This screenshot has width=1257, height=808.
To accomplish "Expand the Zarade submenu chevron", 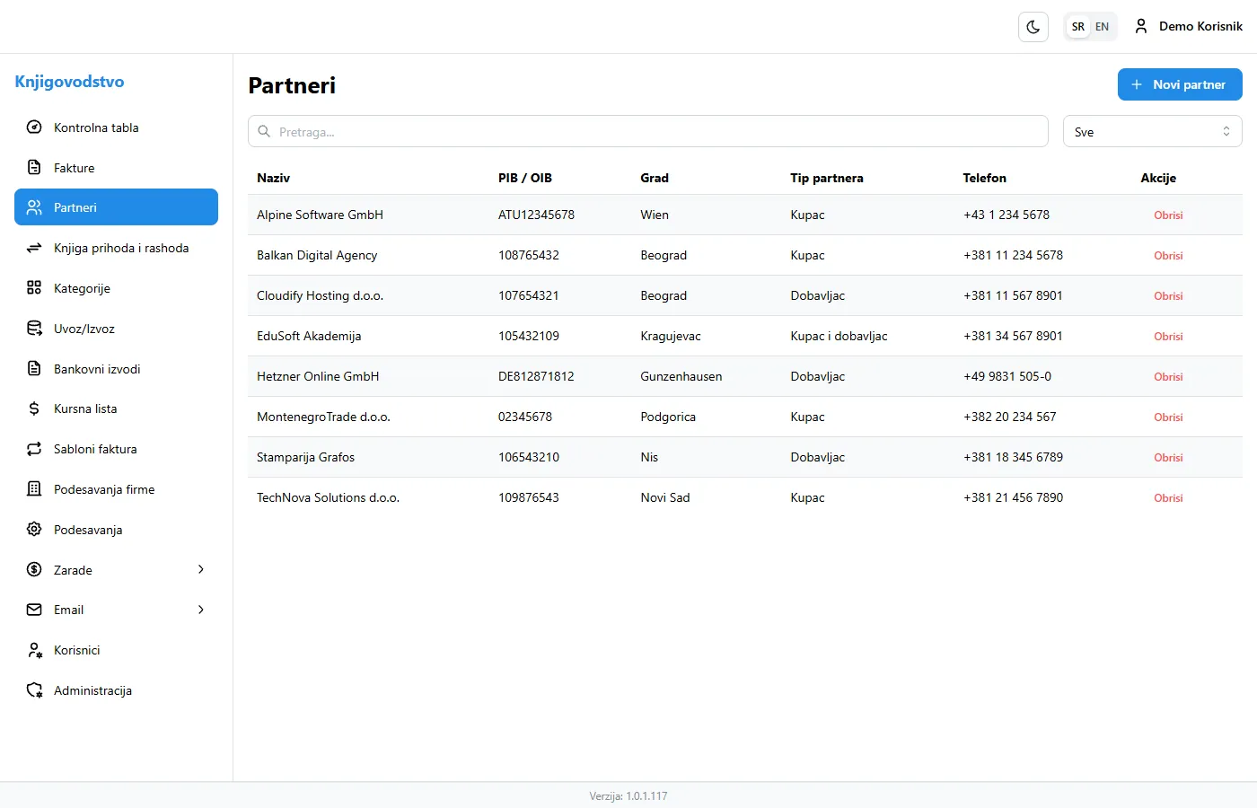I will point(200,569).
